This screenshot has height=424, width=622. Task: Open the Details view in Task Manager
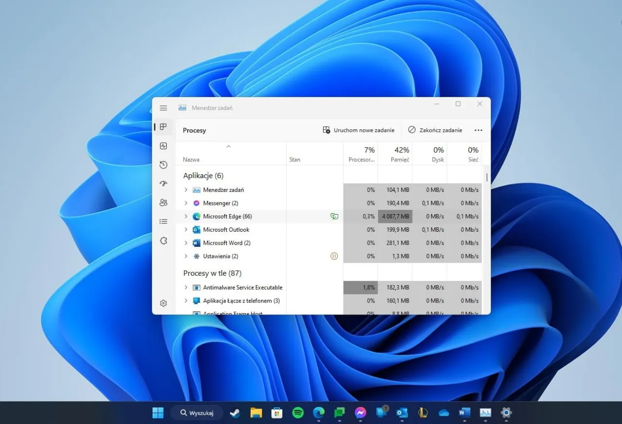click(163, 221)
